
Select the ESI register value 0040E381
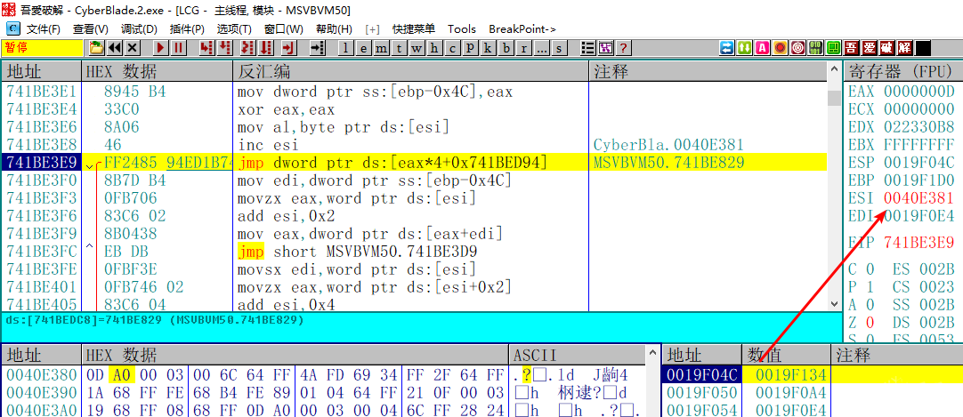click(x=918, y=197)
